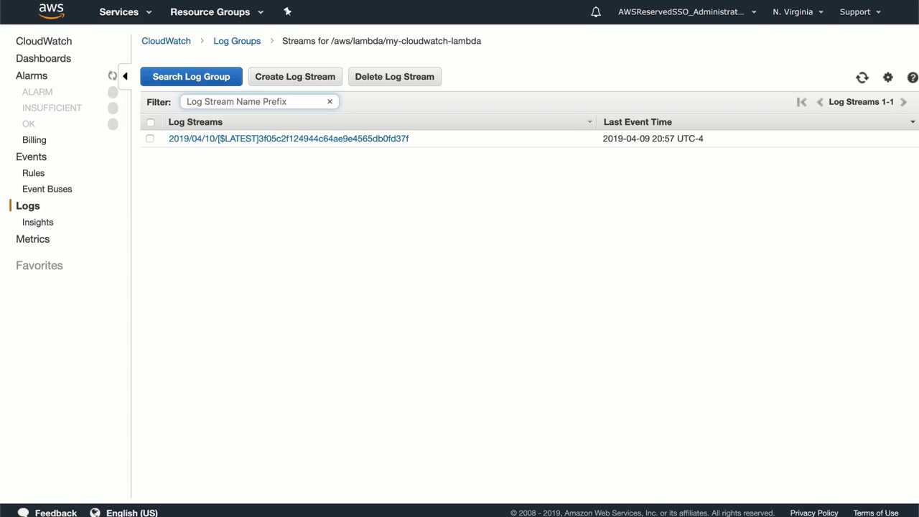The height and width of the screenshot is (517, 919).
Task: Clear the filter field with the x
Action: point(330,102)
